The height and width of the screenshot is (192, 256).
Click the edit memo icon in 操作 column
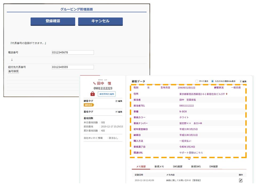click(241, 181)
